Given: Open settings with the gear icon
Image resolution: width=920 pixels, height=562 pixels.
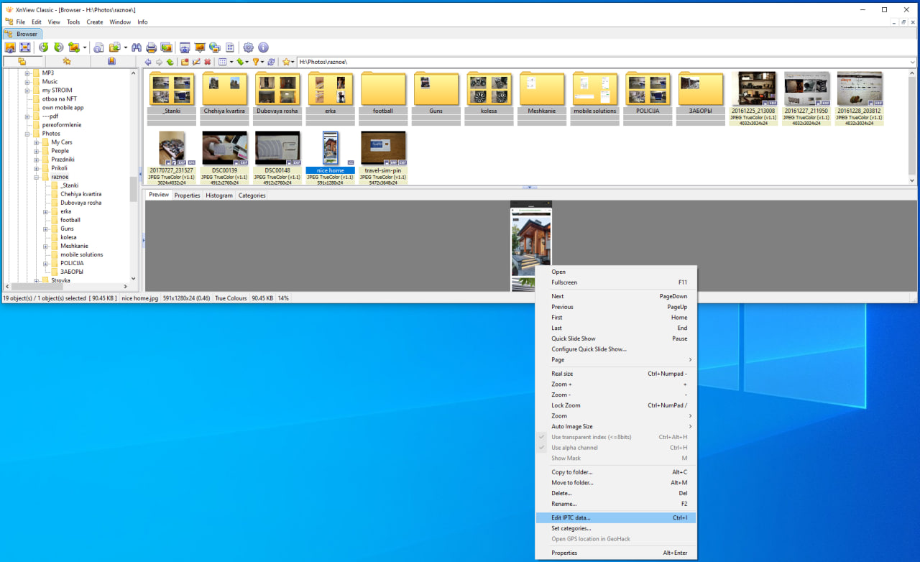Looking at the screenshot, I should pos(249,47).
